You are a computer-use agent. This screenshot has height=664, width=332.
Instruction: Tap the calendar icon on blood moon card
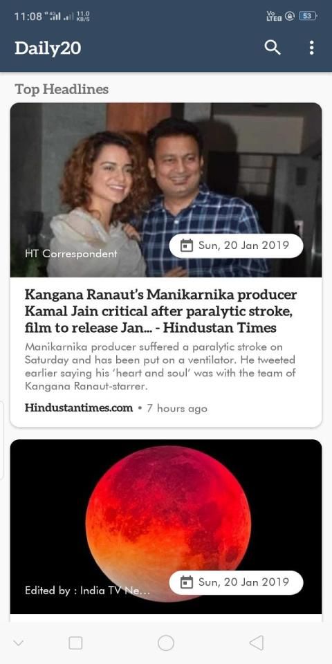click(x=186, y=582)
